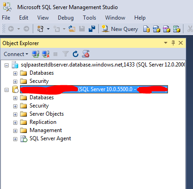Expand Databases under SQL Server 10.0.5500.0
This screenshot has width=193, height=189.
[x=15, y=98]
